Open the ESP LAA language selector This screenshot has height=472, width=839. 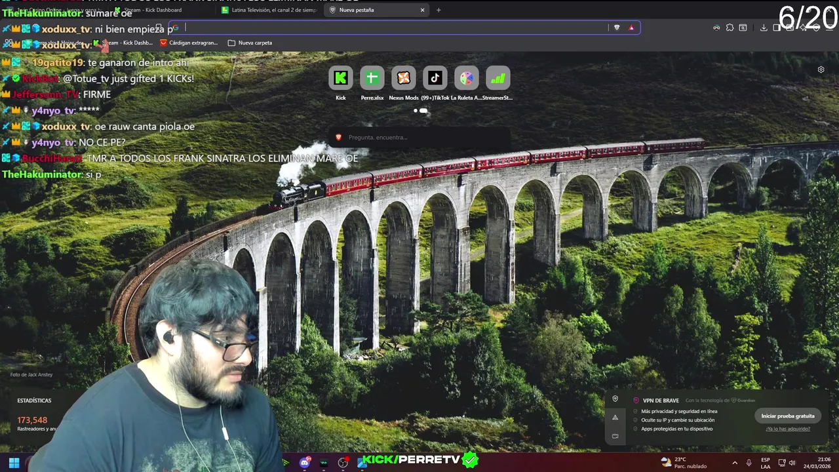point(766,463)
